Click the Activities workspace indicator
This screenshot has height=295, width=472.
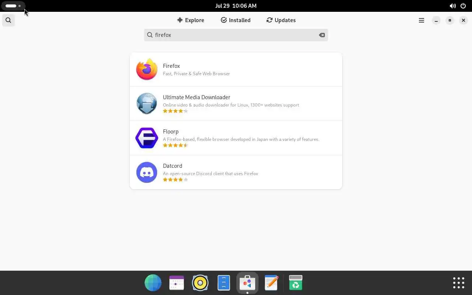click(13, 6)
